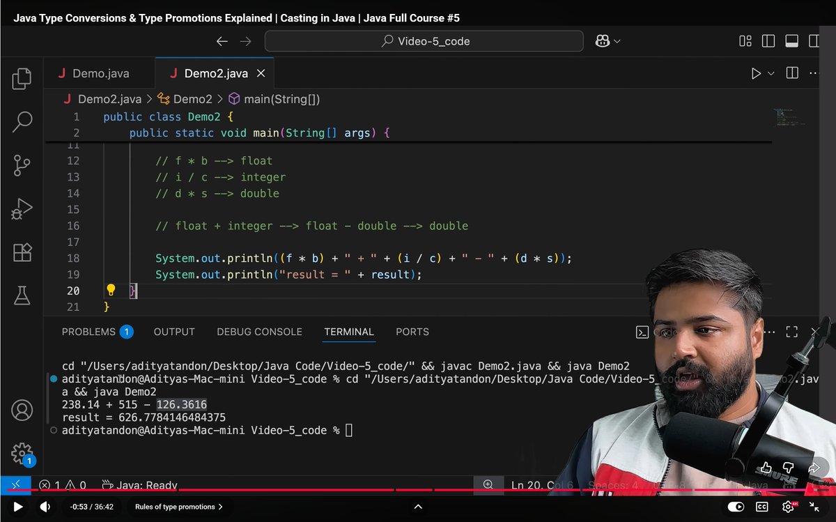
Task: Open the Source Control view
Action: pyautogui.click(x=22, y=166)
